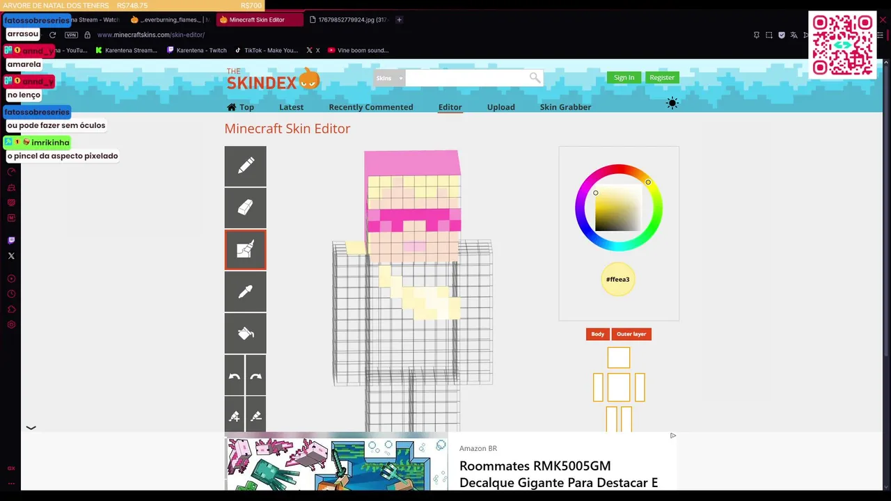The image size is (891, 501).
Task: Open a new browser tab
Action: (x=399, y=19)
